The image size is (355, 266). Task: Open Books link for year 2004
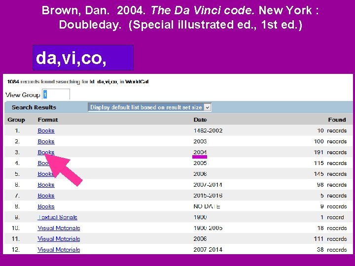point(46,152)
